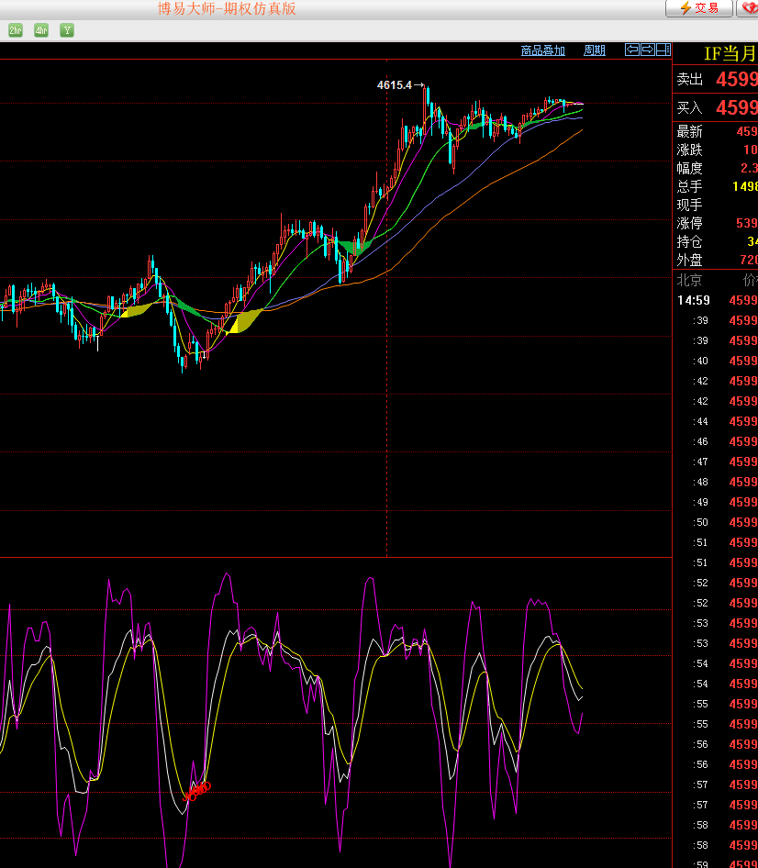The image size is (758, 868).
Task: Click the red heart icon button
Action: (747, 8)
